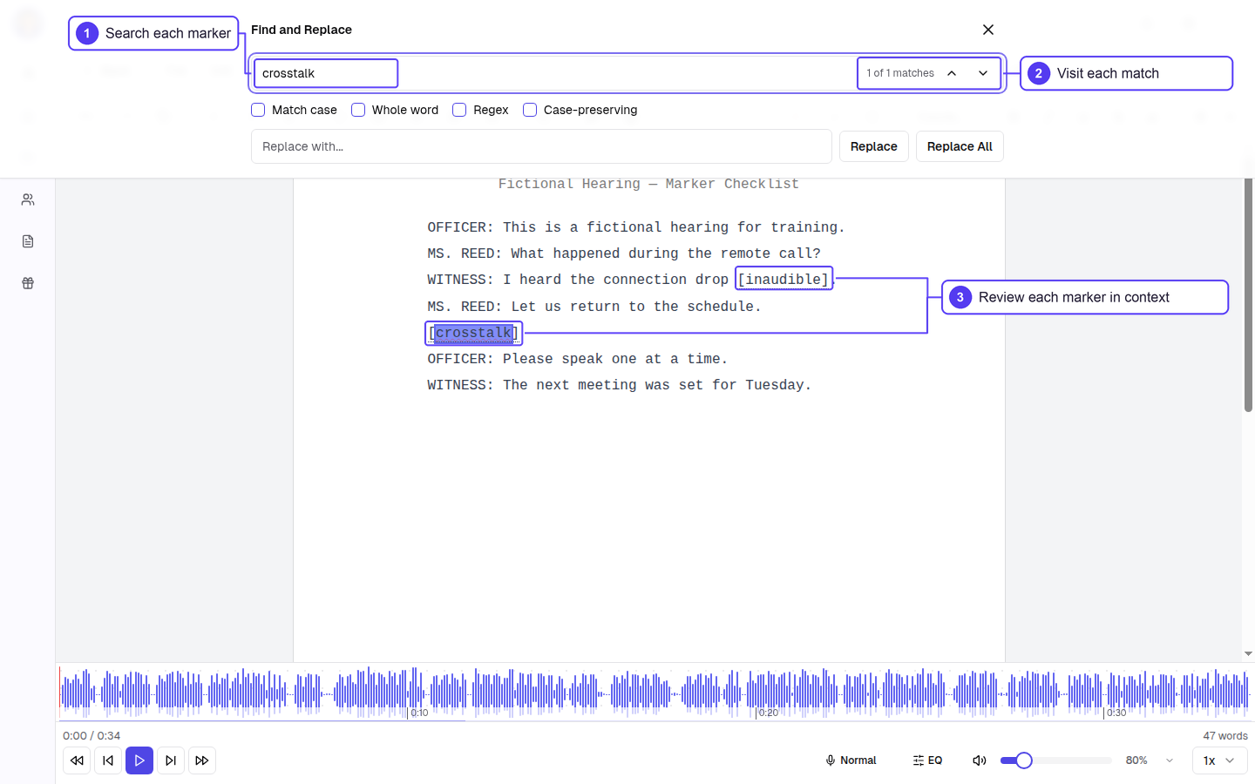The width and height of the screenshot is (1255, 784).
Task: Mute audio using the speaker icon
Action: (x=980, y=760)
